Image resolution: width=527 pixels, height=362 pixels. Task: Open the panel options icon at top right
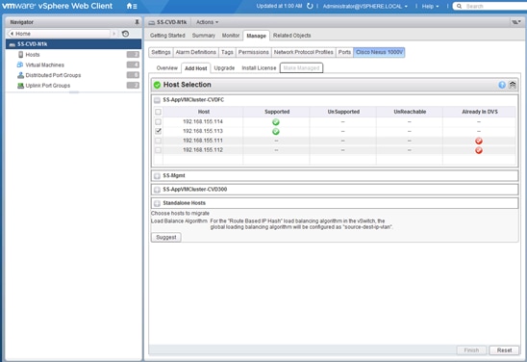(515, 22)
